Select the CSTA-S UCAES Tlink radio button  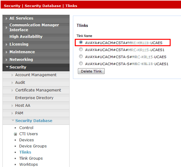click(x=81, y=57)
